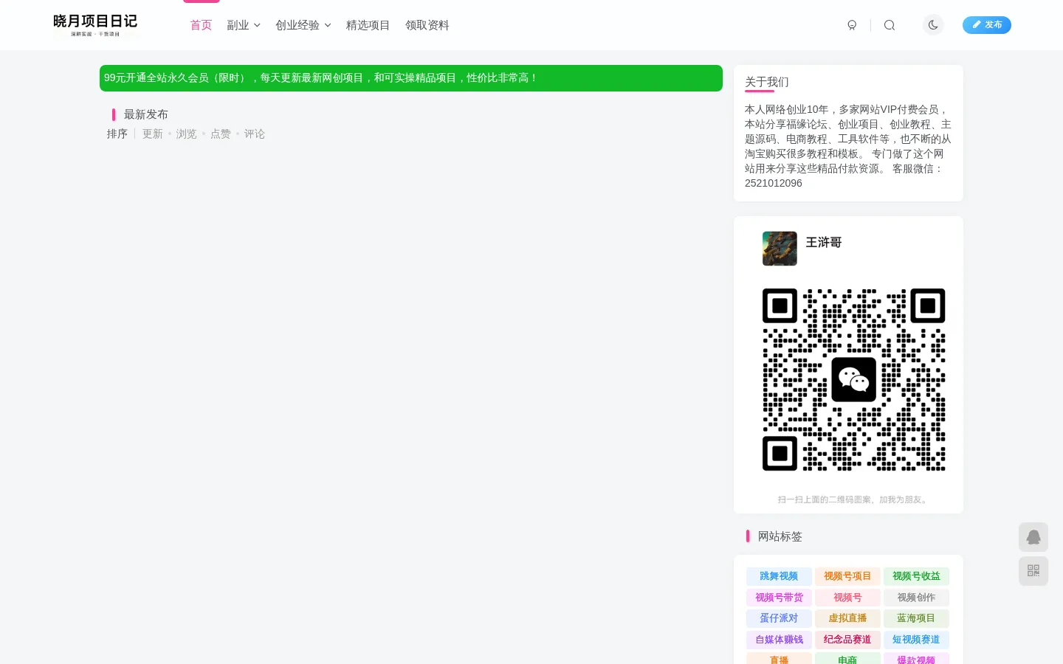This screenshot has height=664, width=1063.
Task: Sort posts by 点赞
Action: 221,134
